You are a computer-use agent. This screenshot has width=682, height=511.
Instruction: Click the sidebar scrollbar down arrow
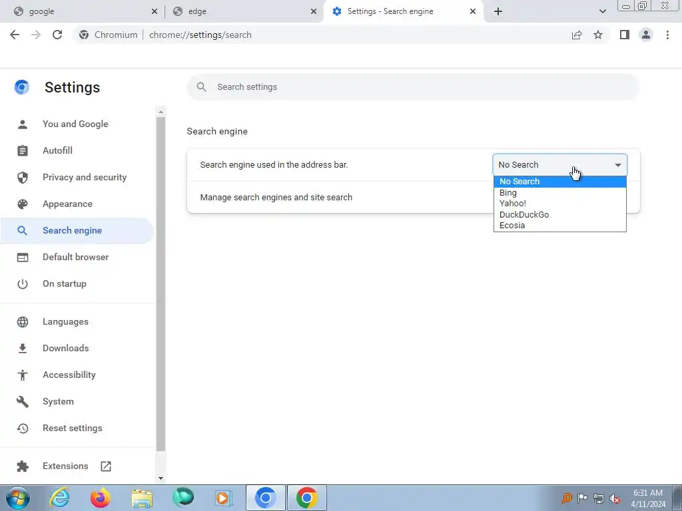click(x=161, y=478)
